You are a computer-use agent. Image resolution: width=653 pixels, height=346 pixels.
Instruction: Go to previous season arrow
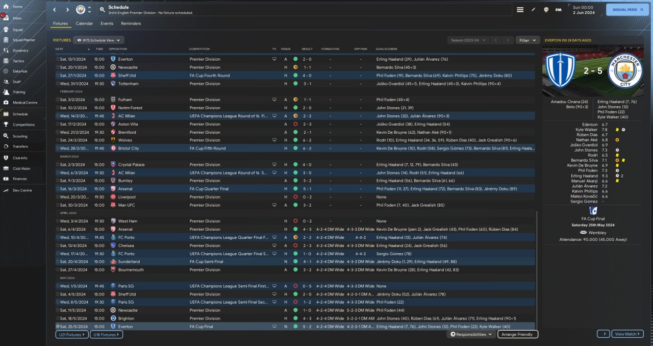click(495, 40)
